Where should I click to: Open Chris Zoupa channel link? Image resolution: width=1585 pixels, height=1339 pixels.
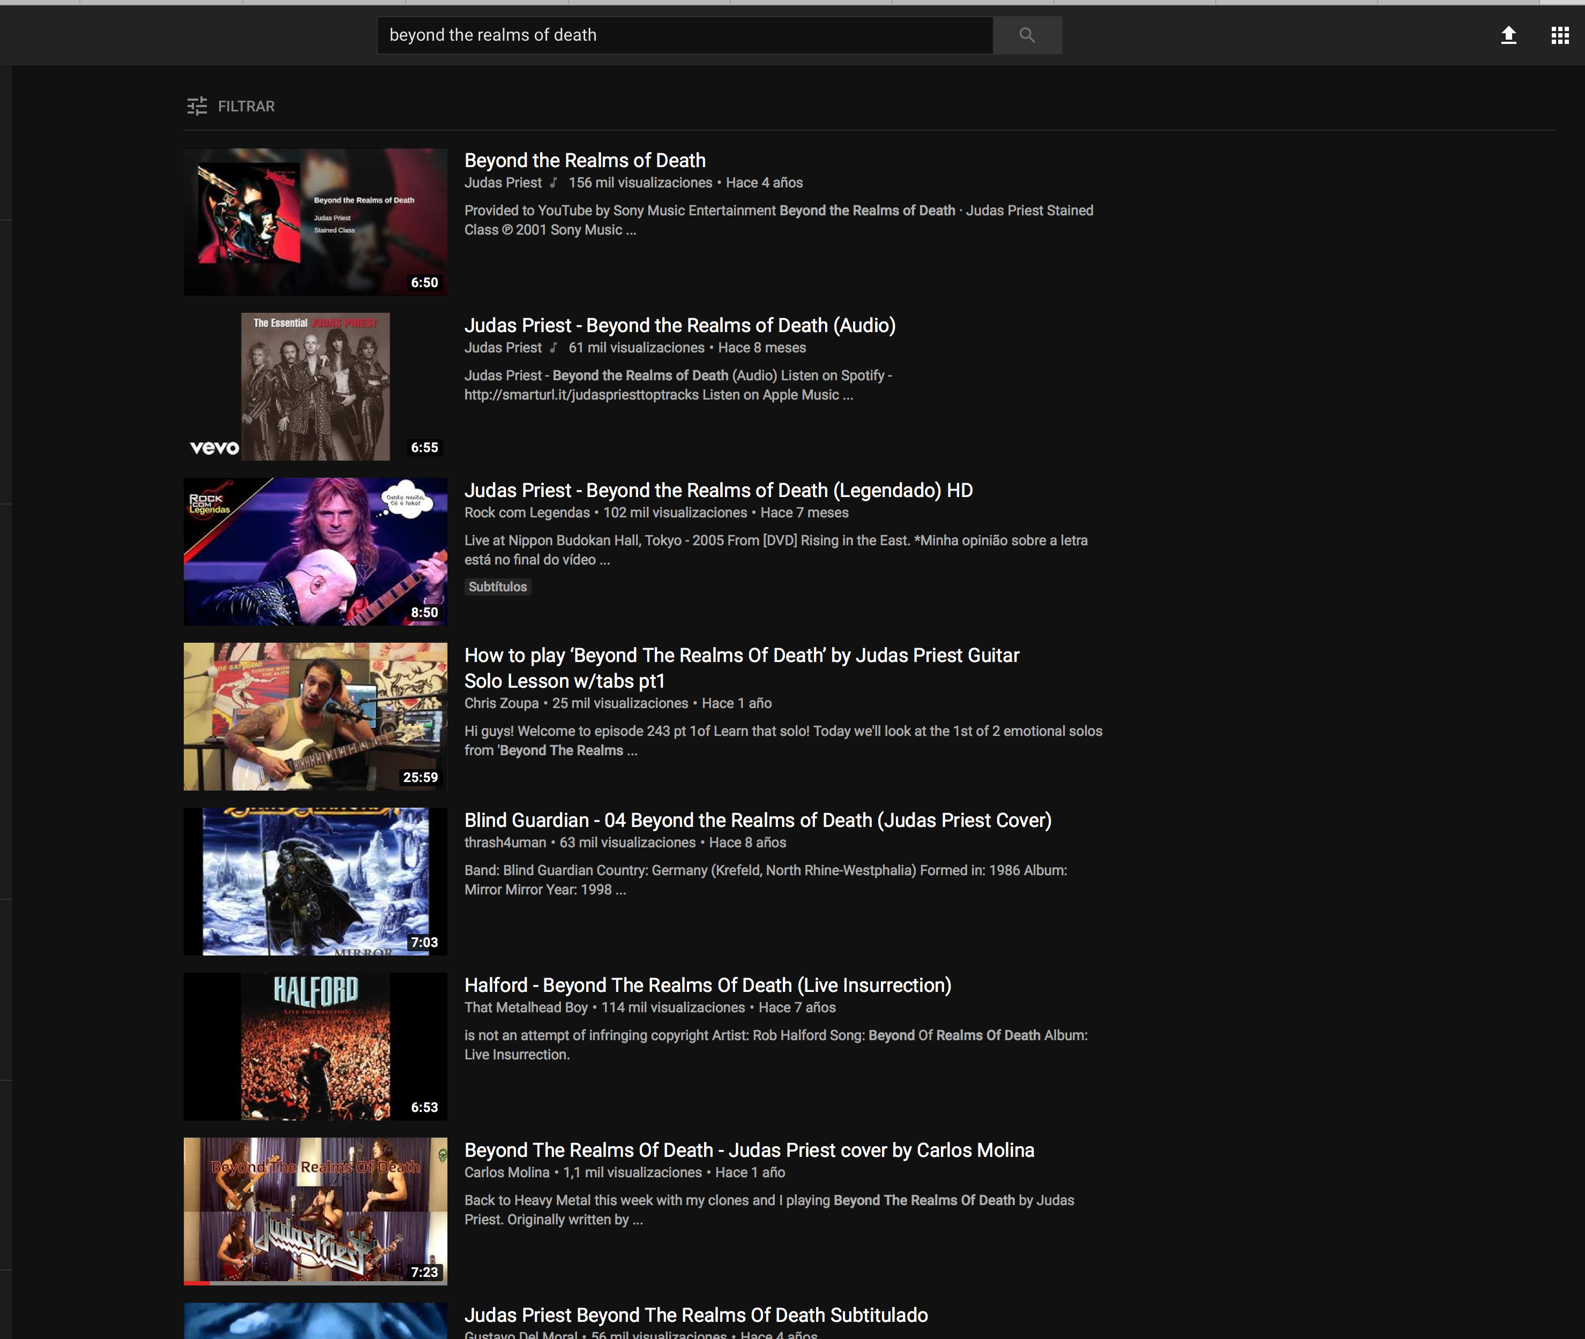[501, 703]
